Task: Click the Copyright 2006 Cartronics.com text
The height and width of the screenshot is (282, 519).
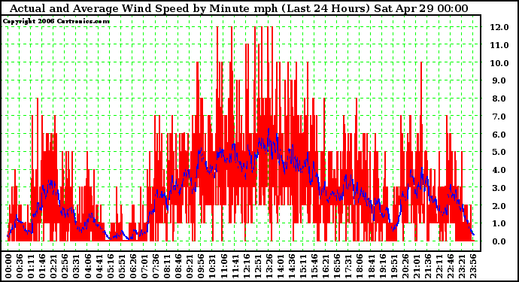Action: [x=56, y=21]
